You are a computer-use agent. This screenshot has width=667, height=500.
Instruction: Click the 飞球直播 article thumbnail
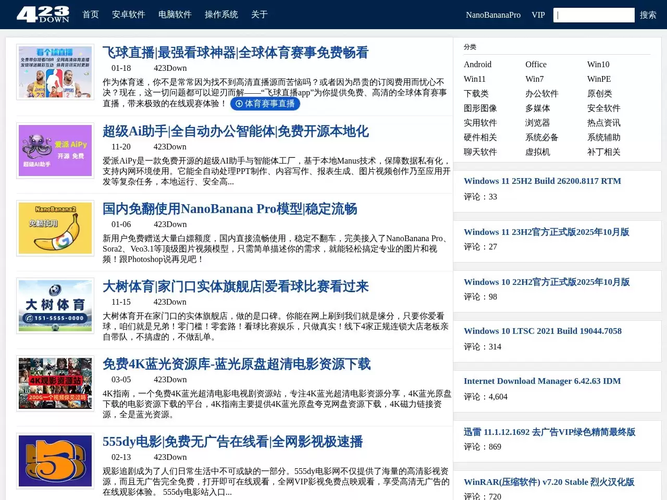(55, 72)
